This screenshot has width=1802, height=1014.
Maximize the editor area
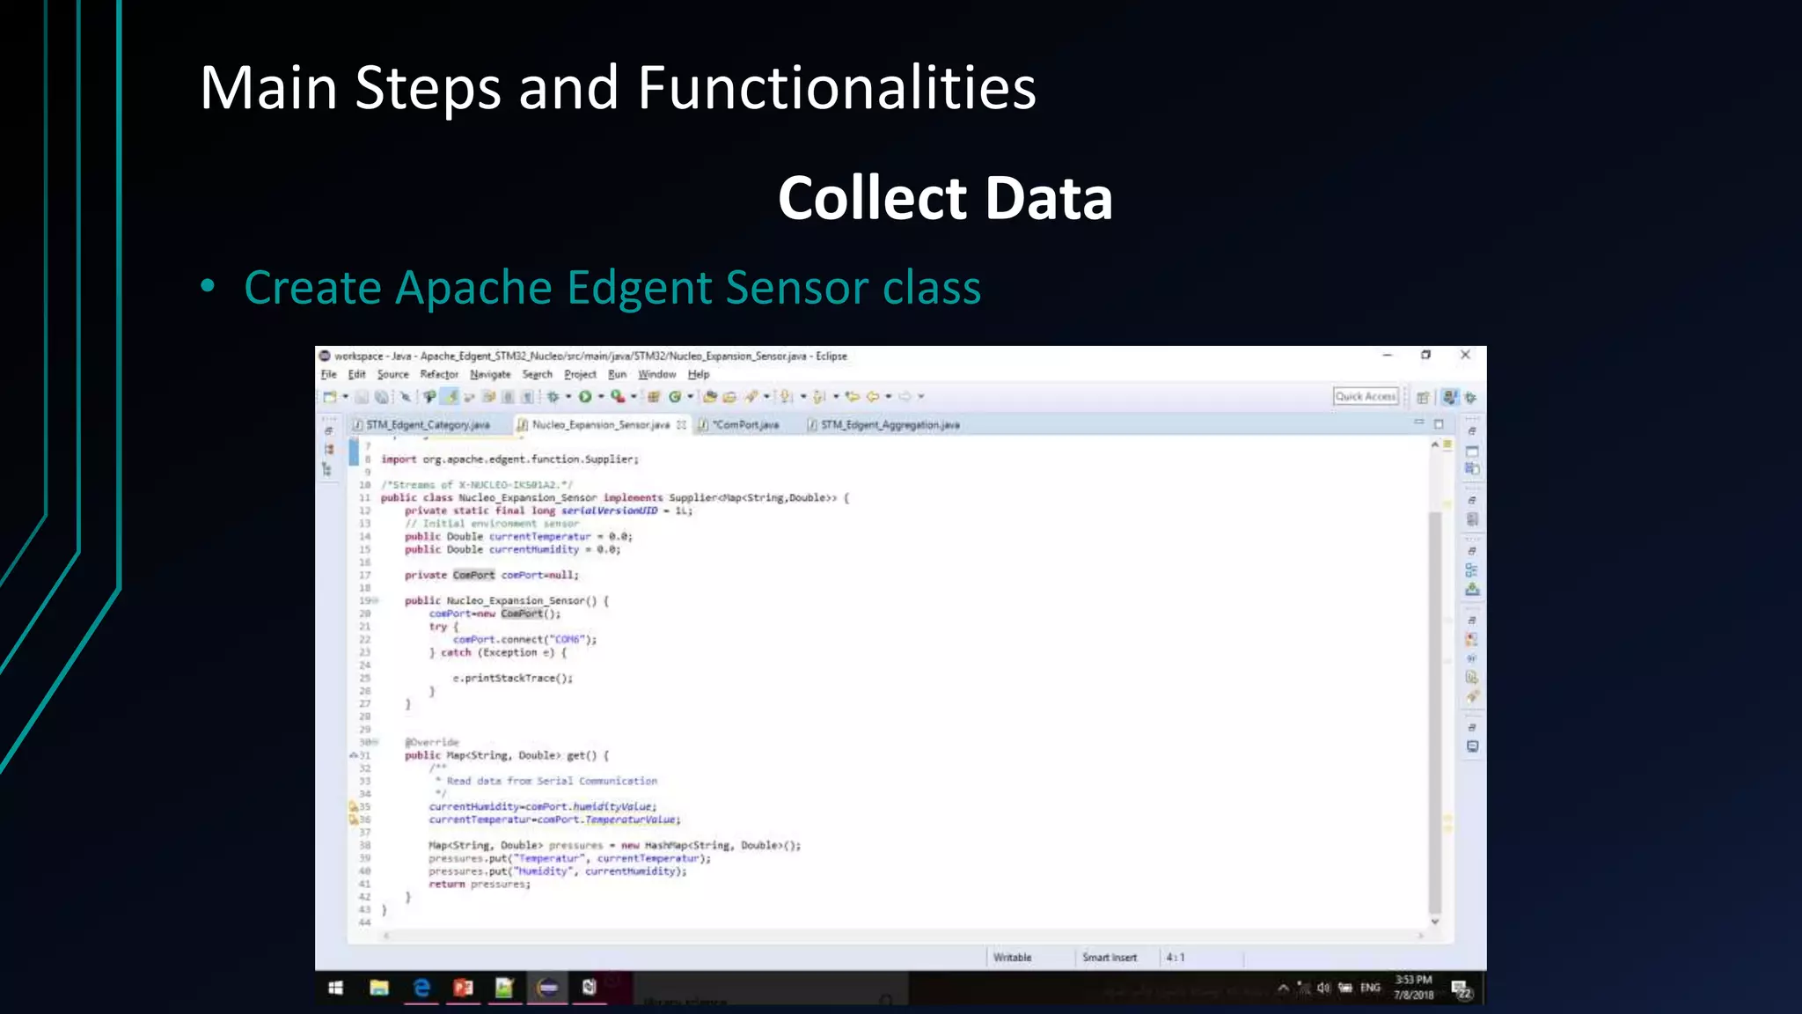click(x=1439, y=424)
